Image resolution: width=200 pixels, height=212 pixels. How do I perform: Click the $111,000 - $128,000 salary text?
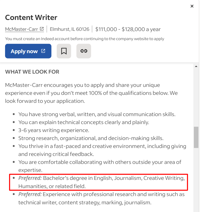click(128, 29)
